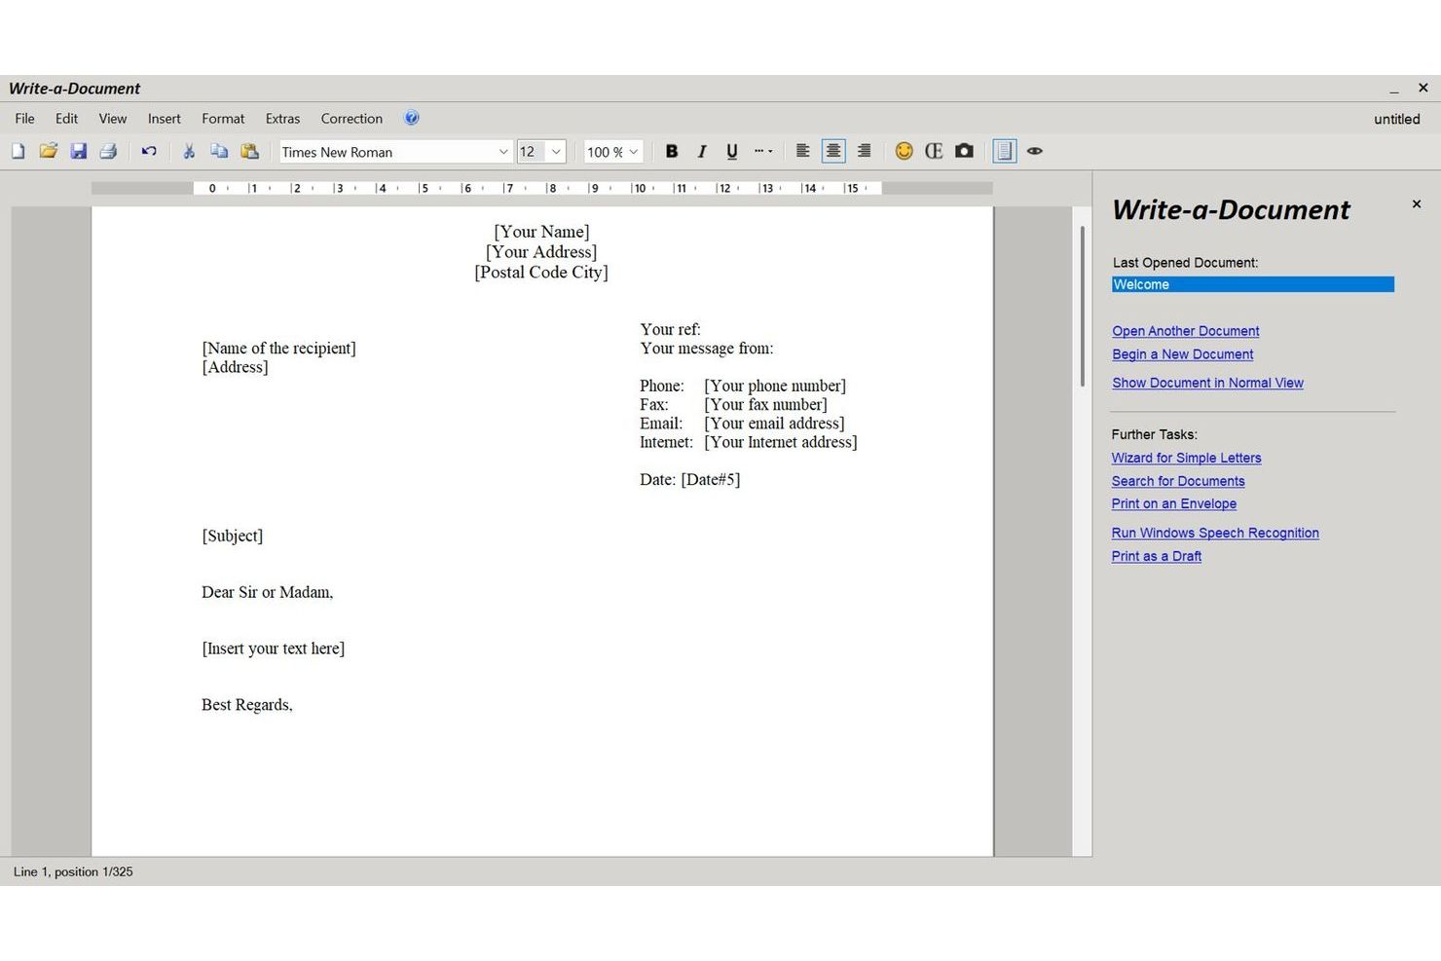Select Show Document in Normal View link
1441x961 pixels.
pos(1207,383)
